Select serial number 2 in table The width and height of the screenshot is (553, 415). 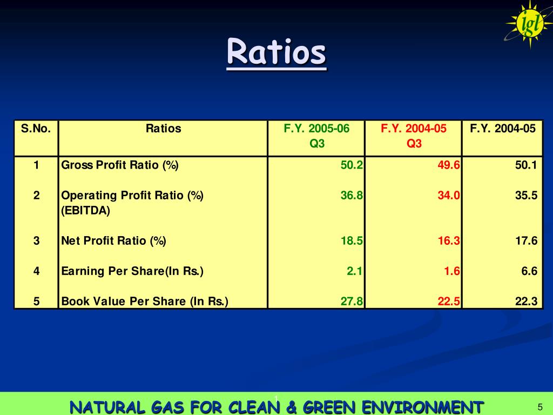(36, 195)
